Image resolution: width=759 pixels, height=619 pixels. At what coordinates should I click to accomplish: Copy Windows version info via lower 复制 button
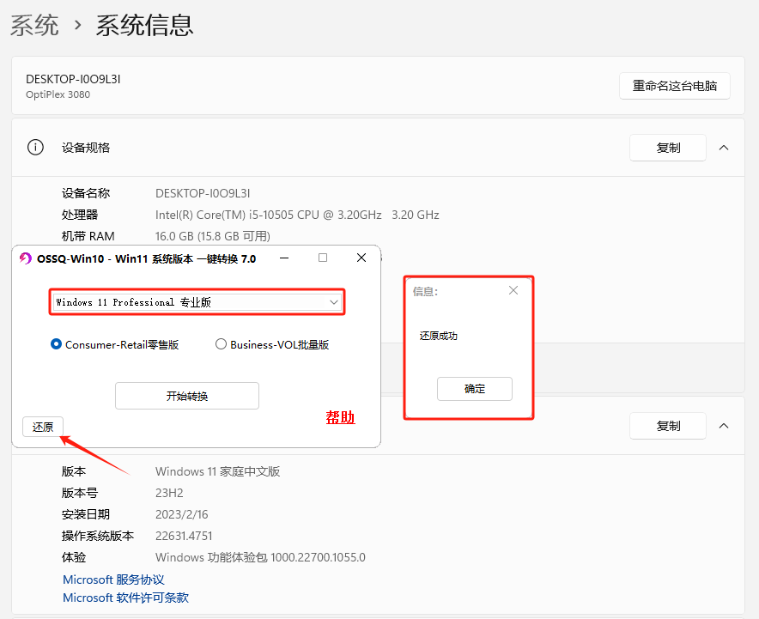pos(667,426)
